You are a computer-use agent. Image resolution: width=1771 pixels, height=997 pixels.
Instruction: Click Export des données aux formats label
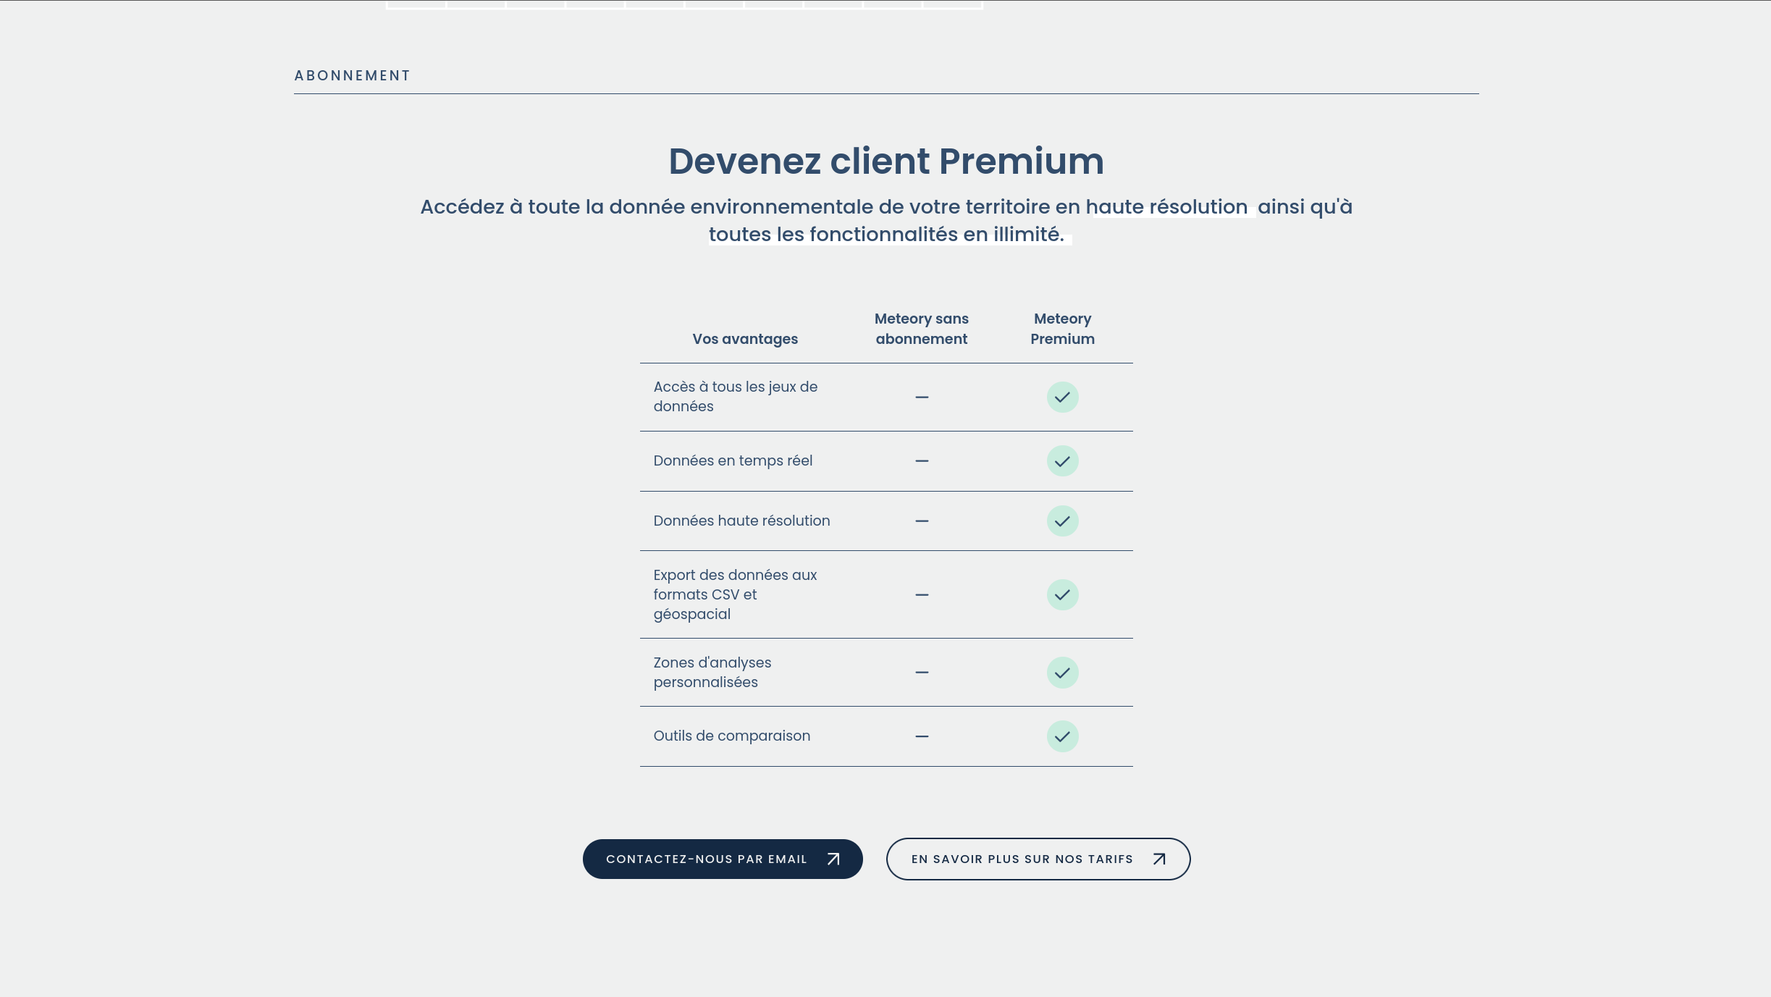point(735,594)
